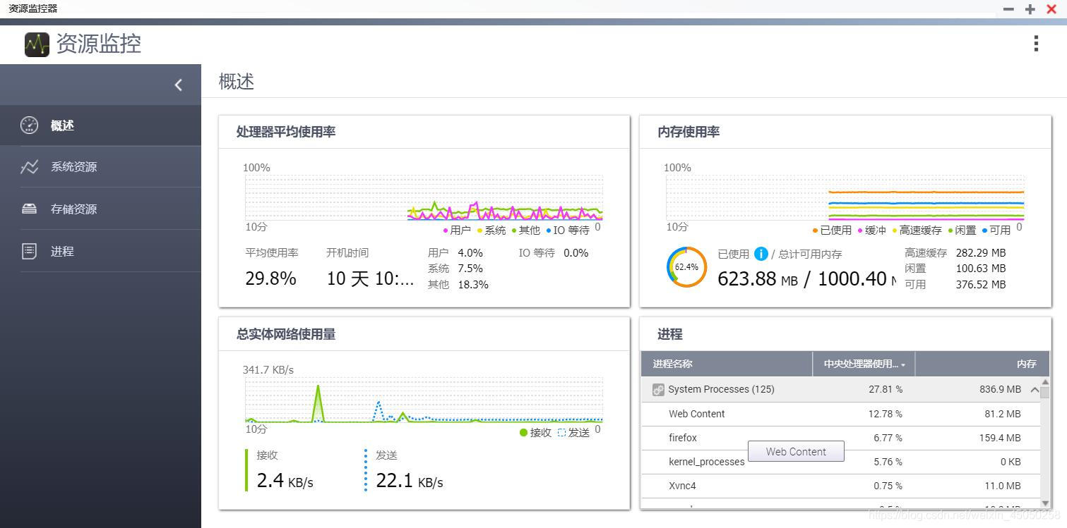This screenshot has width=1067, height=528.
Task: Minimize the 资源监控器 window
Action: pos(1008,9)
